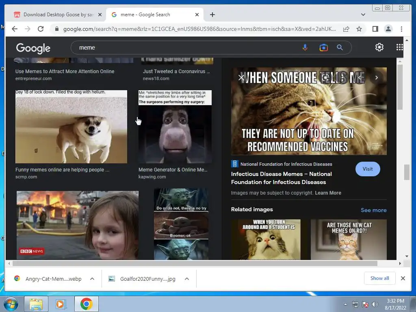
Task: Click the horizontal scrollbar at page bottom
Action: point(195,263)
